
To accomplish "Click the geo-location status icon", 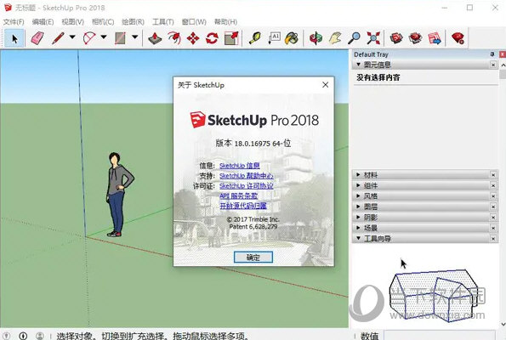I will [x=7, y=336].
